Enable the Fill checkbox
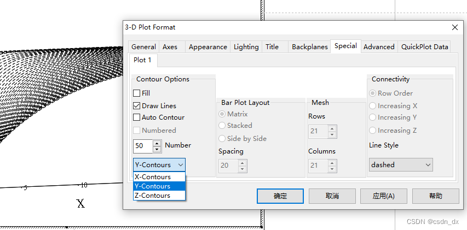 click(x=137, y=93)
